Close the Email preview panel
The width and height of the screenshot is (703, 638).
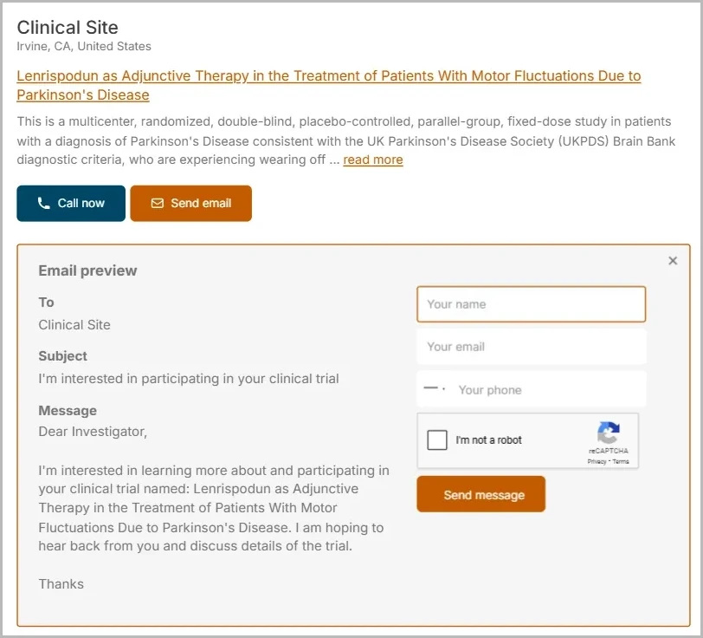673,261
